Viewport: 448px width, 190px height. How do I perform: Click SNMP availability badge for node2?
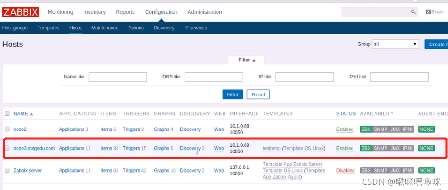[381, 129]
